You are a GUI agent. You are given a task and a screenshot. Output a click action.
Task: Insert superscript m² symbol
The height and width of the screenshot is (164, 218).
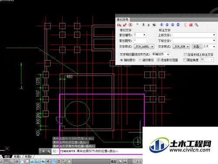(125, 25)
